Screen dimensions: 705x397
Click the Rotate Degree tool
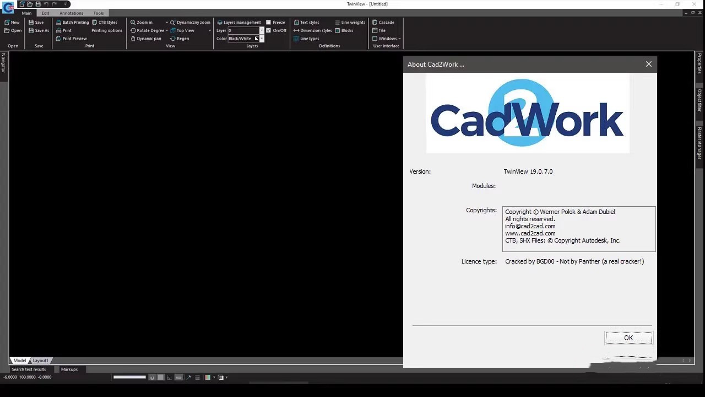pos(147,31)
